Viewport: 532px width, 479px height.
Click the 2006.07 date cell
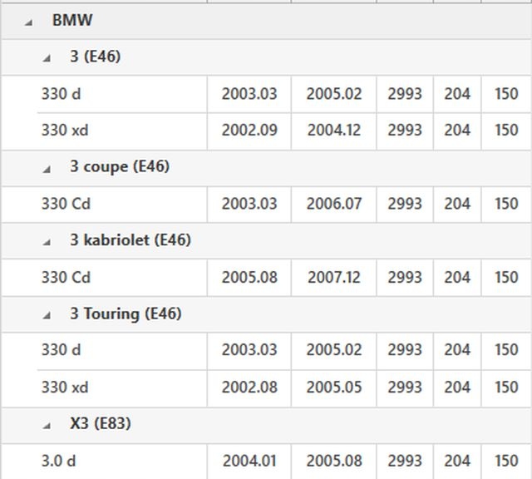pos(334,204)
